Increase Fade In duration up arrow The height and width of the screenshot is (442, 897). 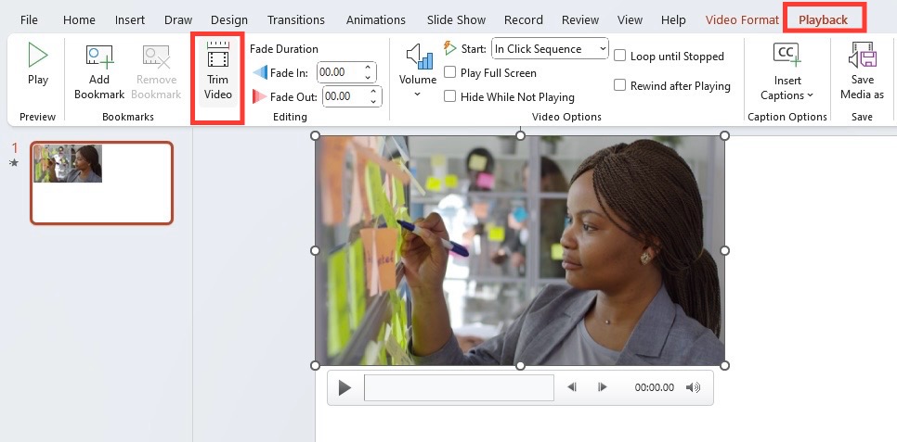pyautogui.click(x=368, y=68)
